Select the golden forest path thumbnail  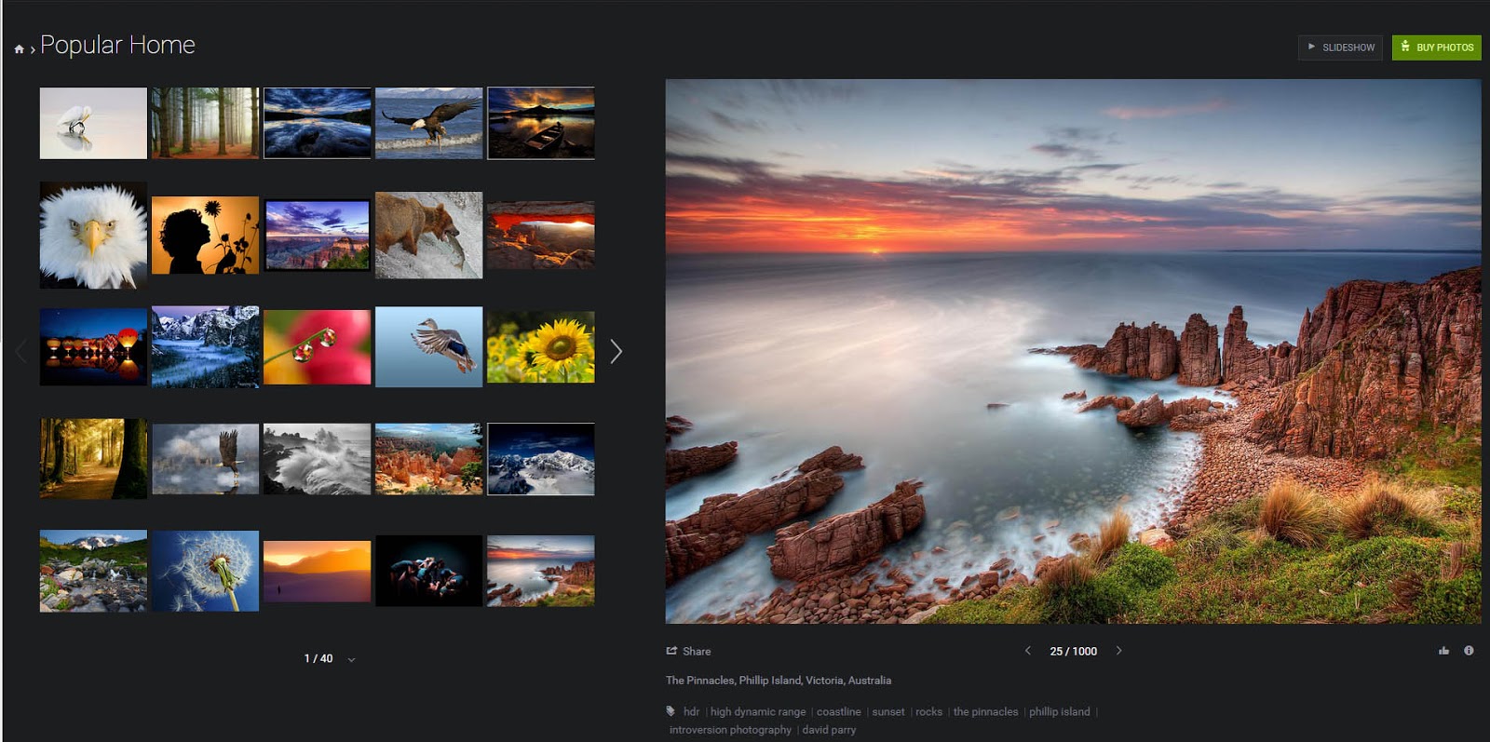93,458
